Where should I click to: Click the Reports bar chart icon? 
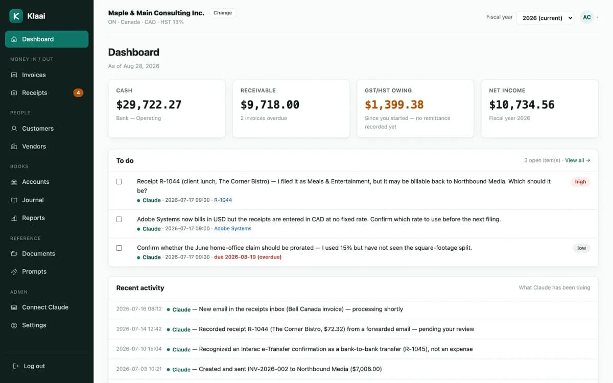[x=14, y=218]
